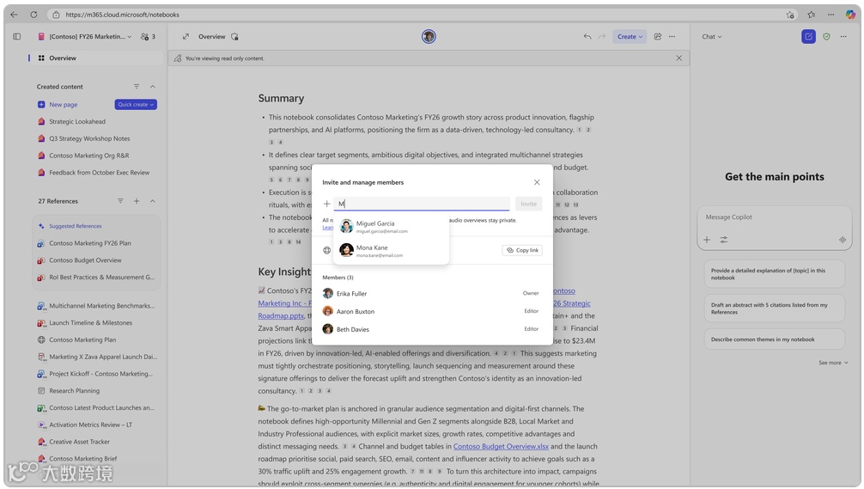Viewport: 864px width, 489px height.
Task: Click the Message Copilot input
Action: [x=775, y=217]
